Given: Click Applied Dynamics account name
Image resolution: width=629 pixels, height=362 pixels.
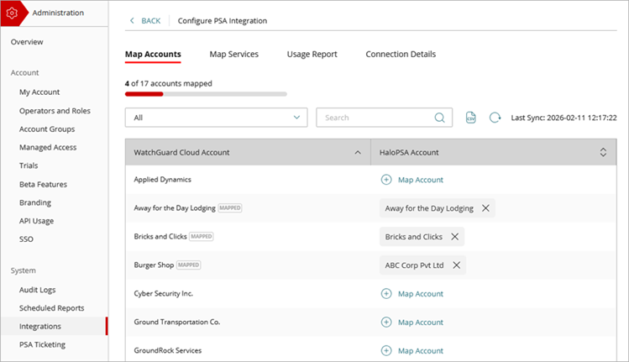Looking at the screenshot, I should tap(162, 180).
